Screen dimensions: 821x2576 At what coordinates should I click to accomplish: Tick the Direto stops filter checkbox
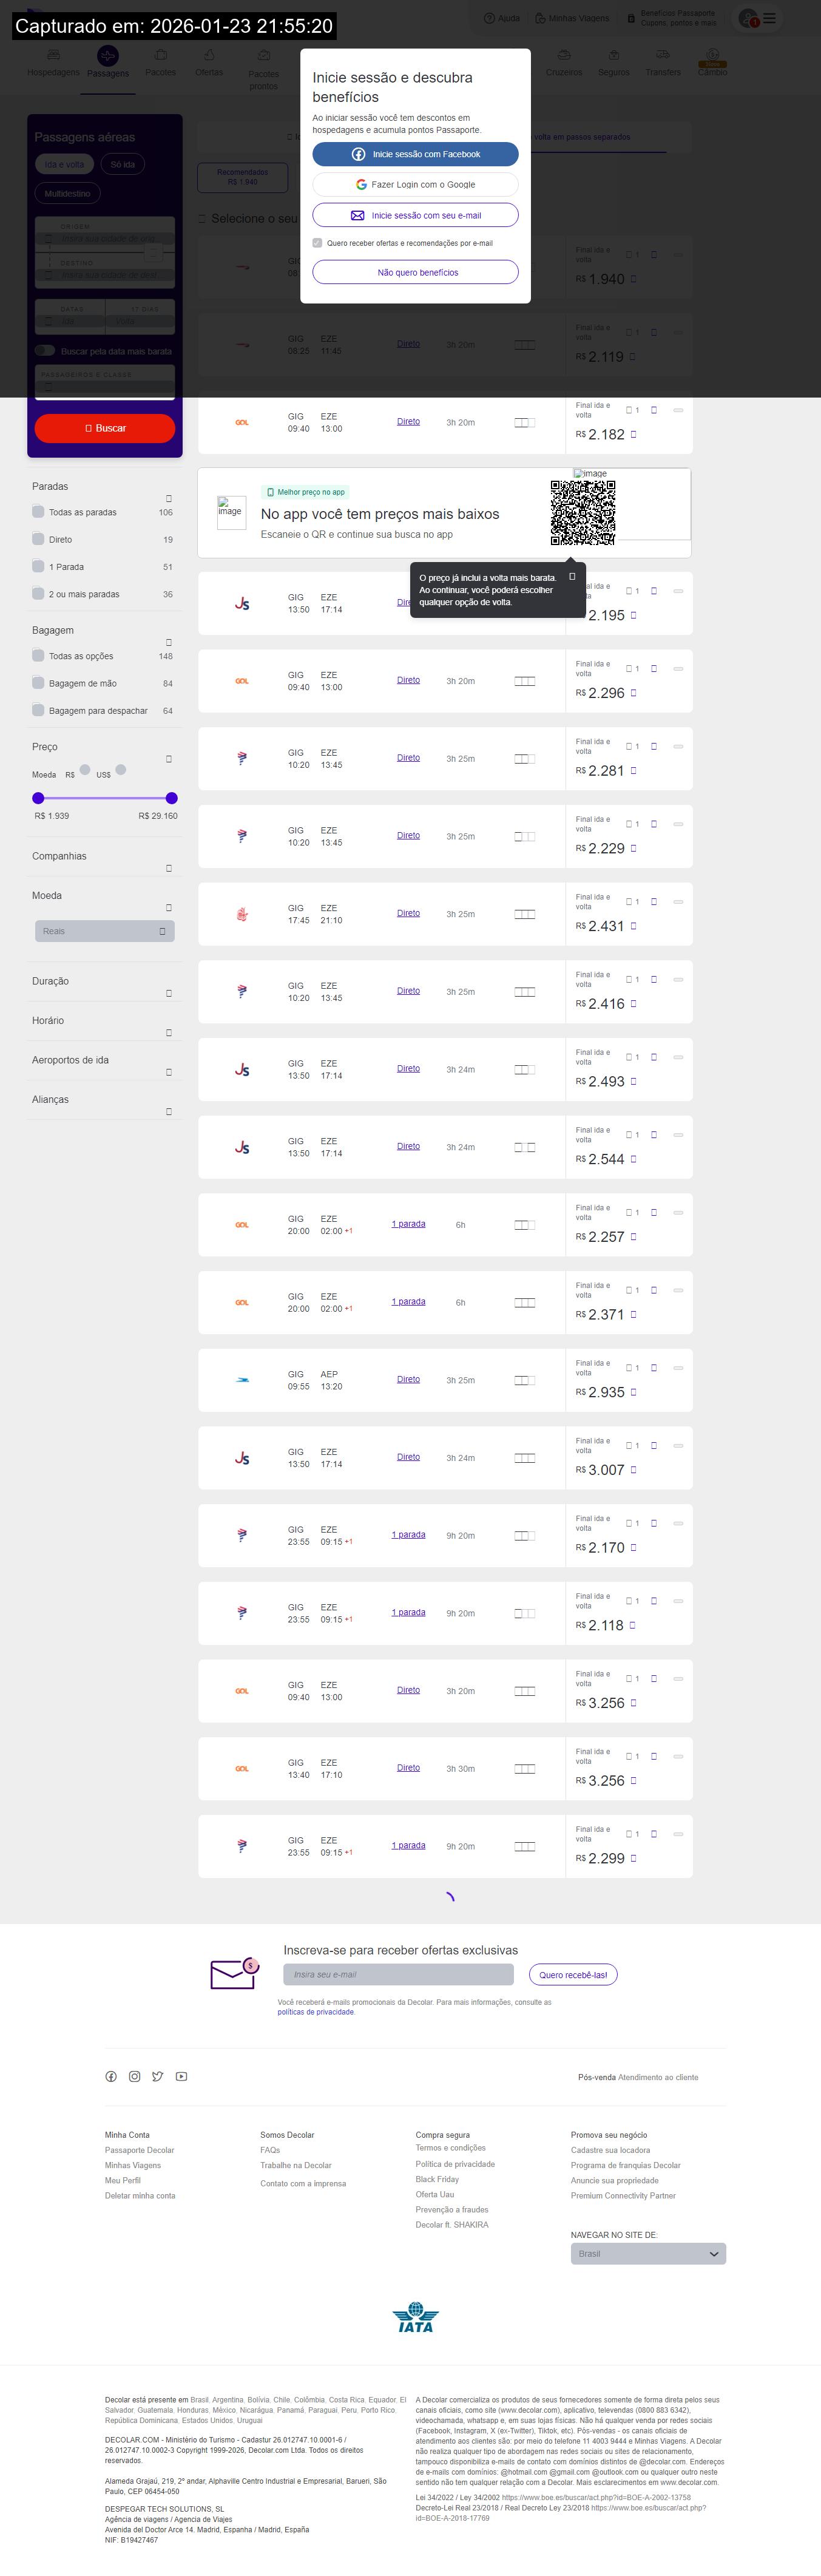click(38, 539)
